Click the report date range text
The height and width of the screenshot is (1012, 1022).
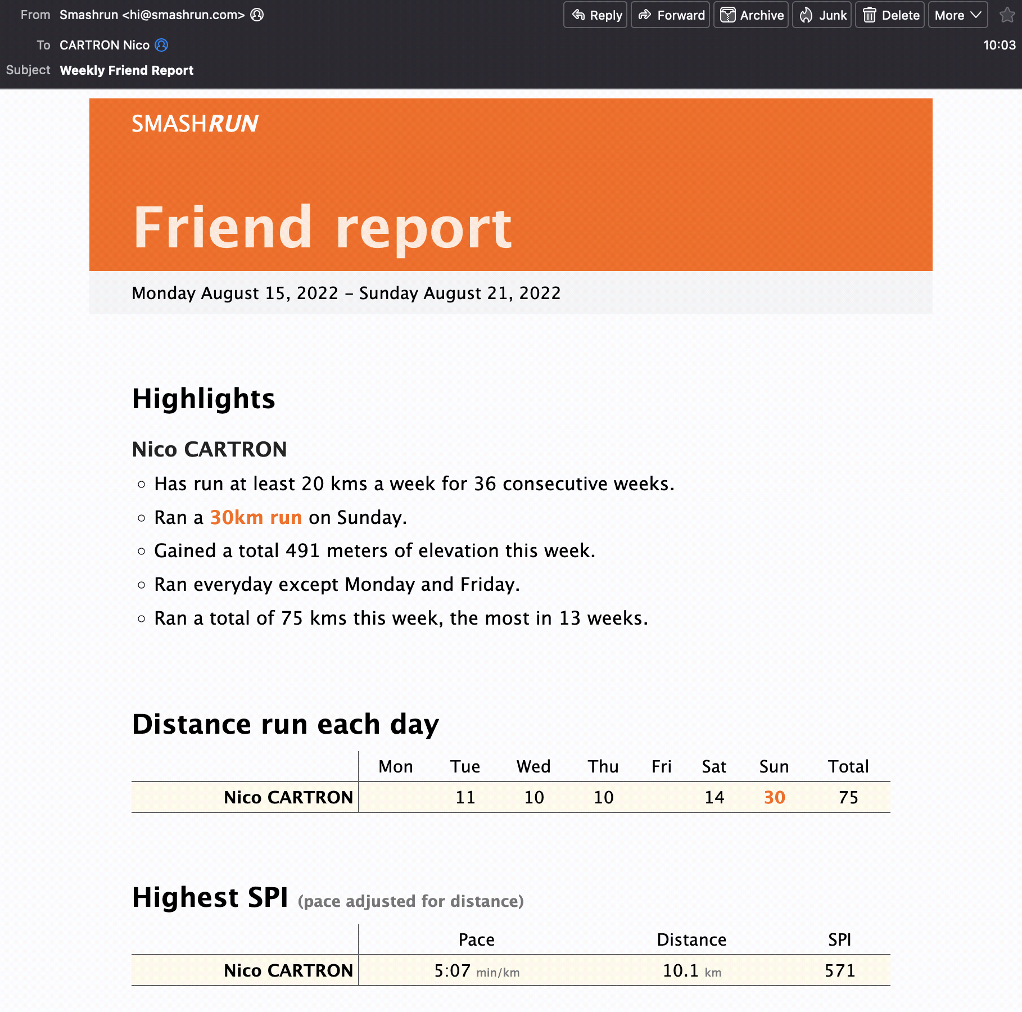[x=346, y=293]
